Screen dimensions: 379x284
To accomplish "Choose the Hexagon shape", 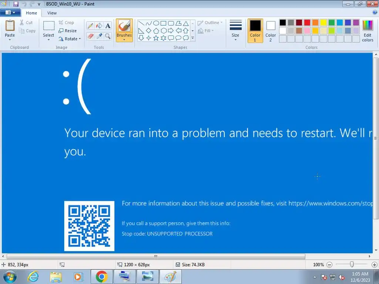I will click(x=163, y=31).
